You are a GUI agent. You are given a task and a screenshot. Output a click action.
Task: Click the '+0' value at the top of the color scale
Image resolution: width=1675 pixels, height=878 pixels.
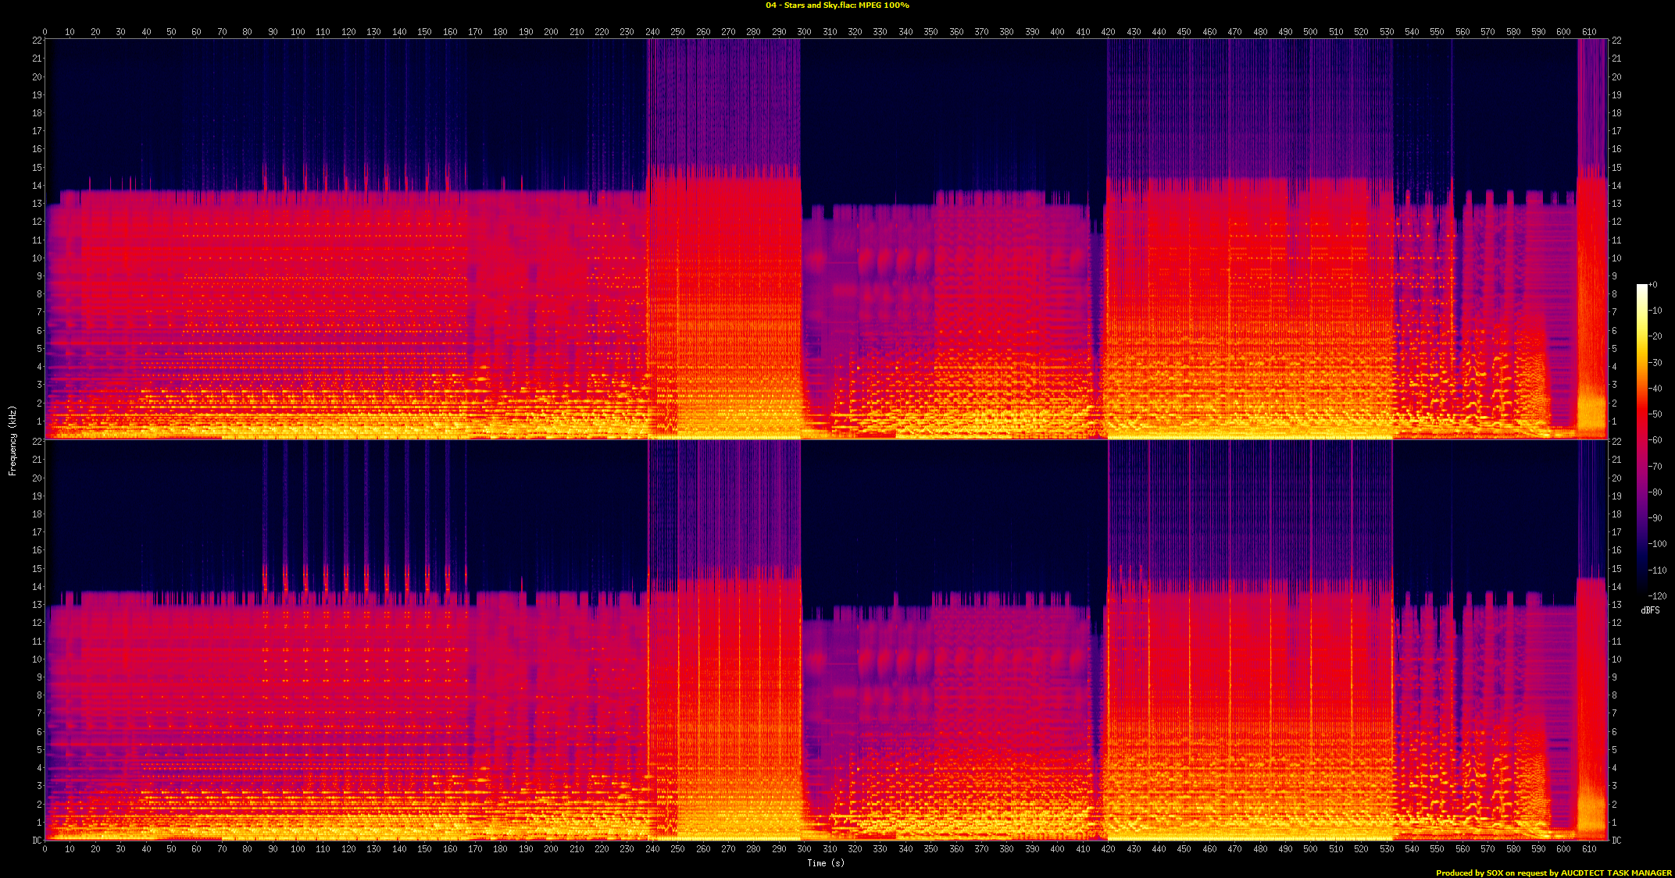coord(1653,285)
